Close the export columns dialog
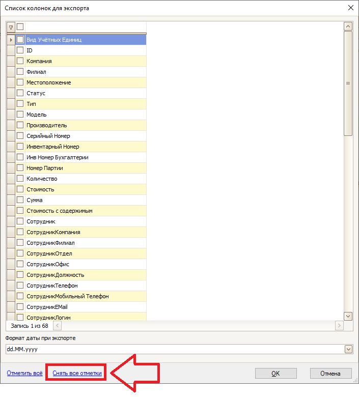The height and width of the screenshot is (397, 359). (351, 8)
